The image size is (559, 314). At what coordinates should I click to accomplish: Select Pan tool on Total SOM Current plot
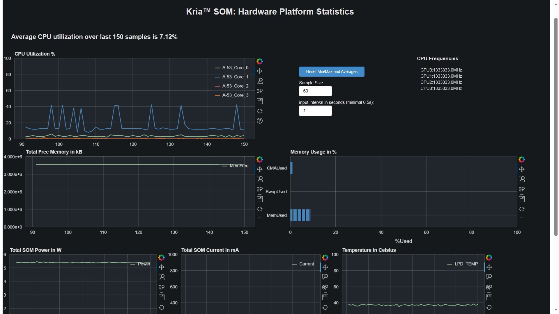pos(325,267)
